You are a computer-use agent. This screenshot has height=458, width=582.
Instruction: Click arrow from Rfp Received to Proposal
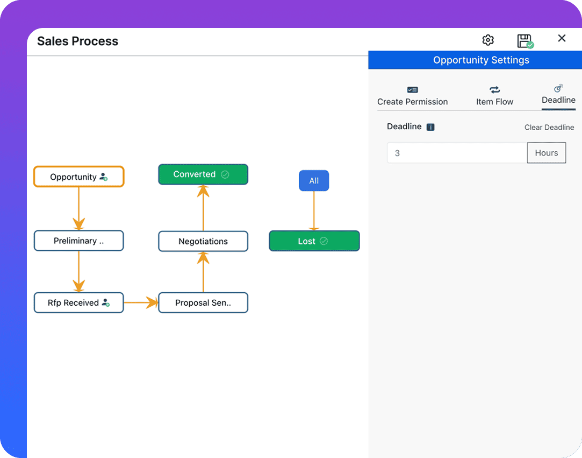[x=141, y=302]
